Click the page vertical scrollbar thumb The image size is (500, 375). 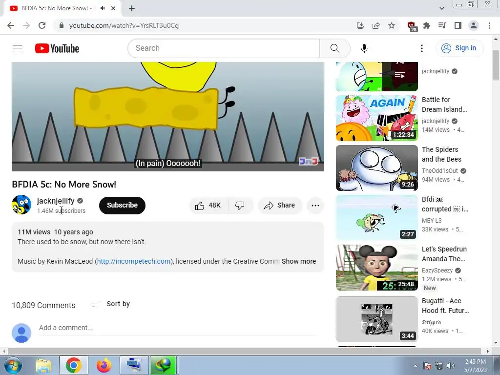[496, 65]
